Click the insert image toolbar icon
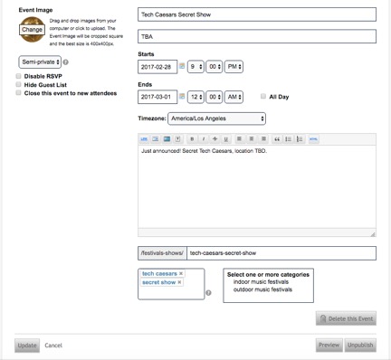This screenshot has width=391, height=360. [x=156, y=139]
